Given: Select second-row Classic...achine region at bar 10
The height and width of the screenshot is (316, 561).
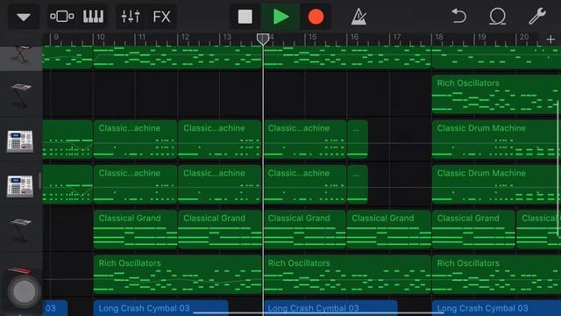Looking at the screenshot, I should 135,184.
